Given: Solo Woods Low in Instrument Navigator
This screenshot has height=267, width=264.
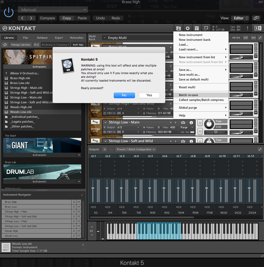Looking at the screenshot, I should (x=74, y=236).
